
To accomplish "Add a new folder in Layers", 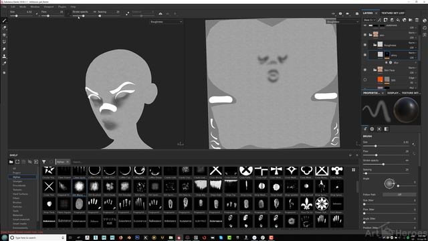I will tap(411, 20).
